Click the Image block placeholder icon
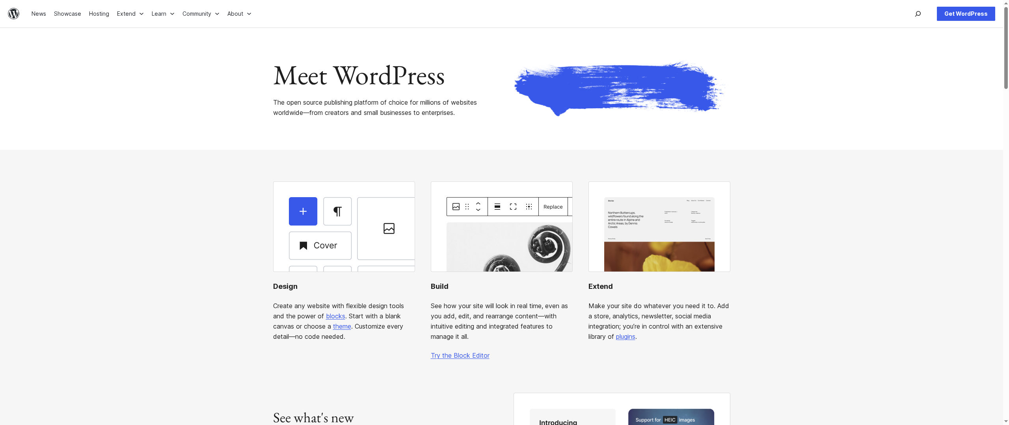This screenshot has height=425, width=1009. (x=389, y=228)
